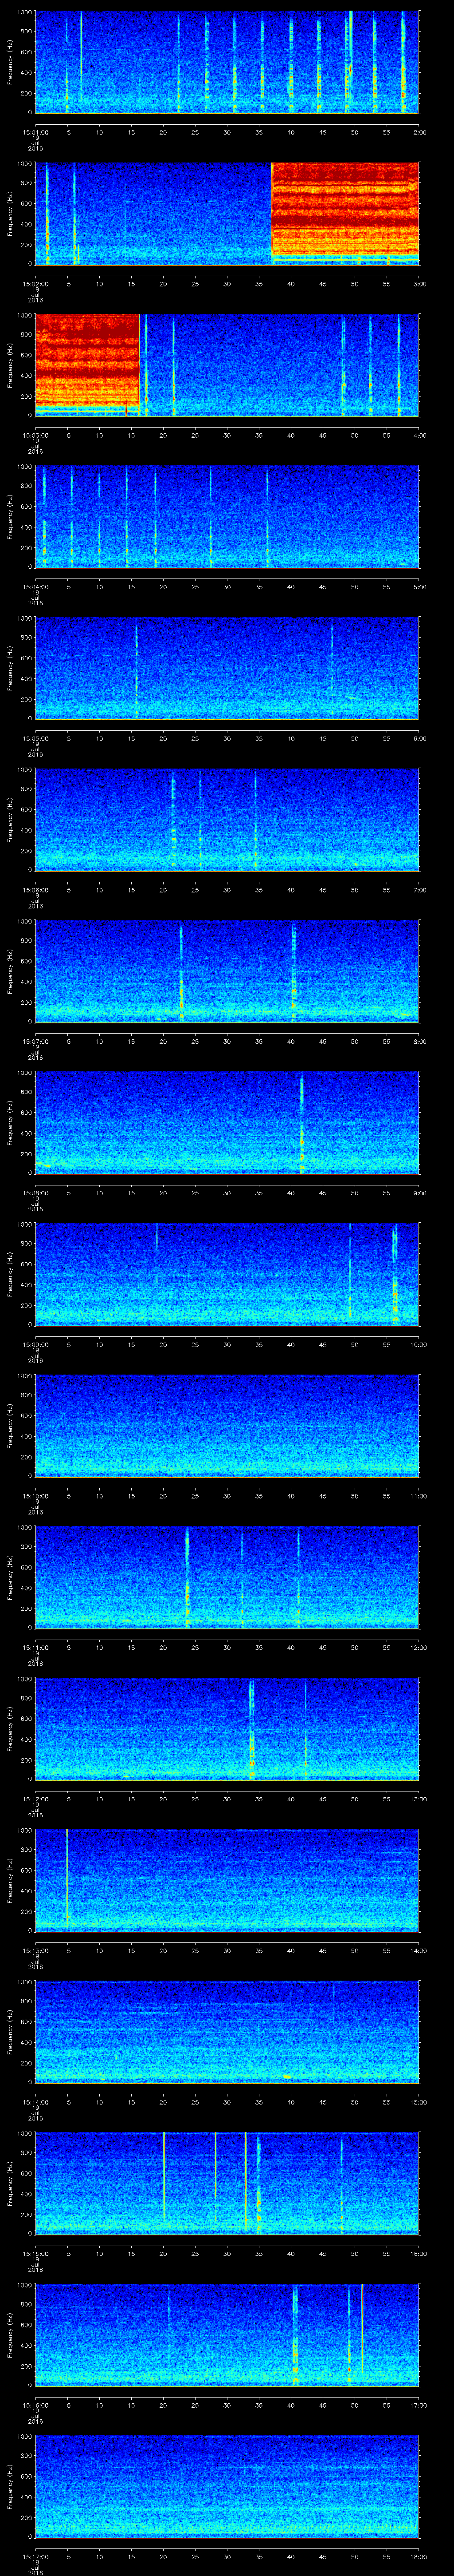This screenshot has height=2576, width=454.
Task: Click Frequency (Hz) axis label of 15:10:00 spectrogram
Action: tap(10, 1426)
